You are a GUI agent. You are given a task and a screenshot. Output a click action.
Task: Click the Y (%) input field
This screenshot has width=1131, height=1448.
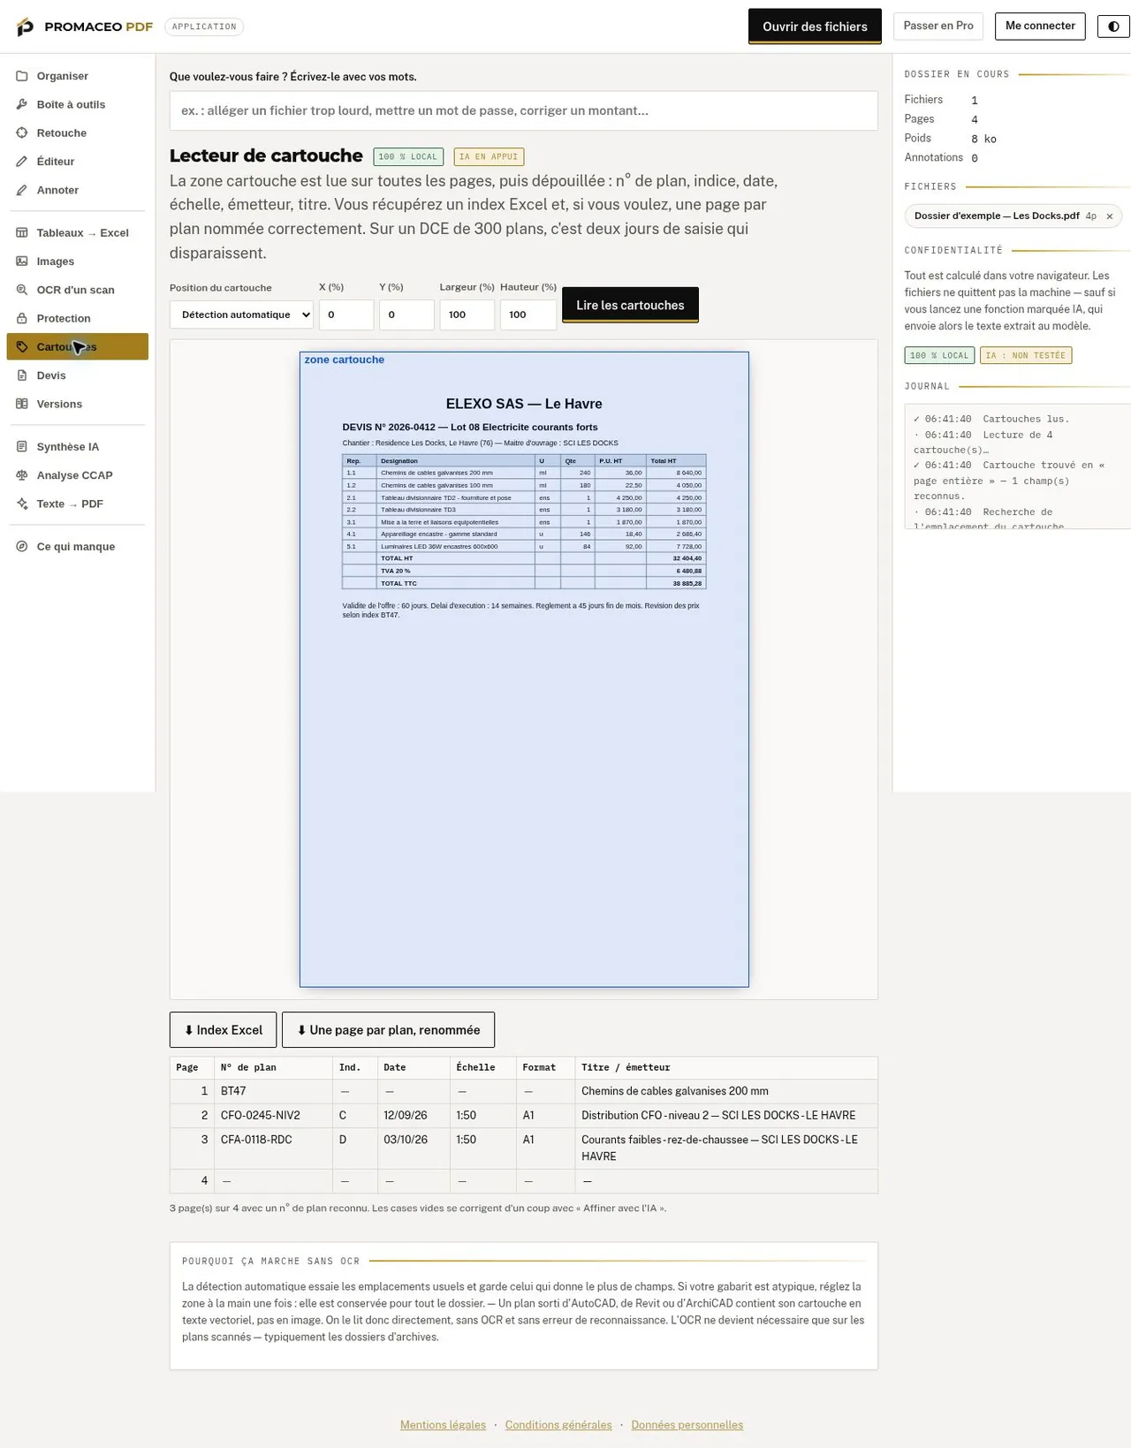406,315
